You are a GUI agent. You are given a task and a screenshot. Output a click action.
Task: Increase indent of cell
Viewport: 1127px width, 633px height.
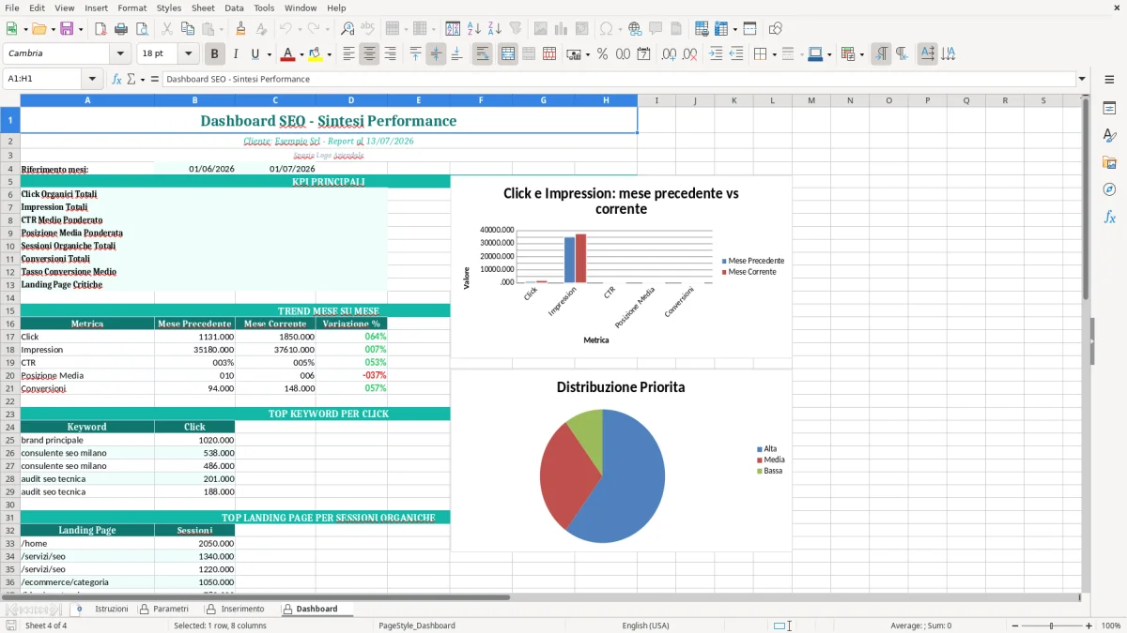[716, 54]
